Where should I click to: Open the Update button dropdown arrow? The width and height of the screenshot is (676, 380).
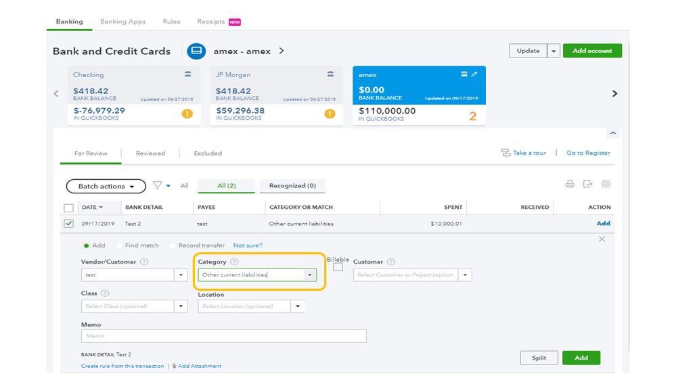pos(554,51)
